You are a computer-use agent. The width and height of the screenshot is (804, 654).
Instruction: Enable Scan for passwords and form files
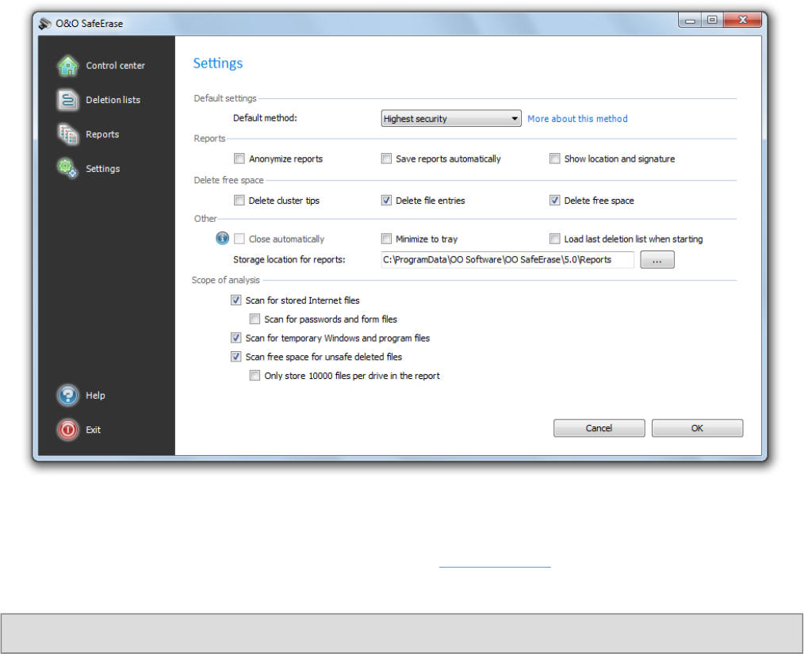tap(255, 319)
